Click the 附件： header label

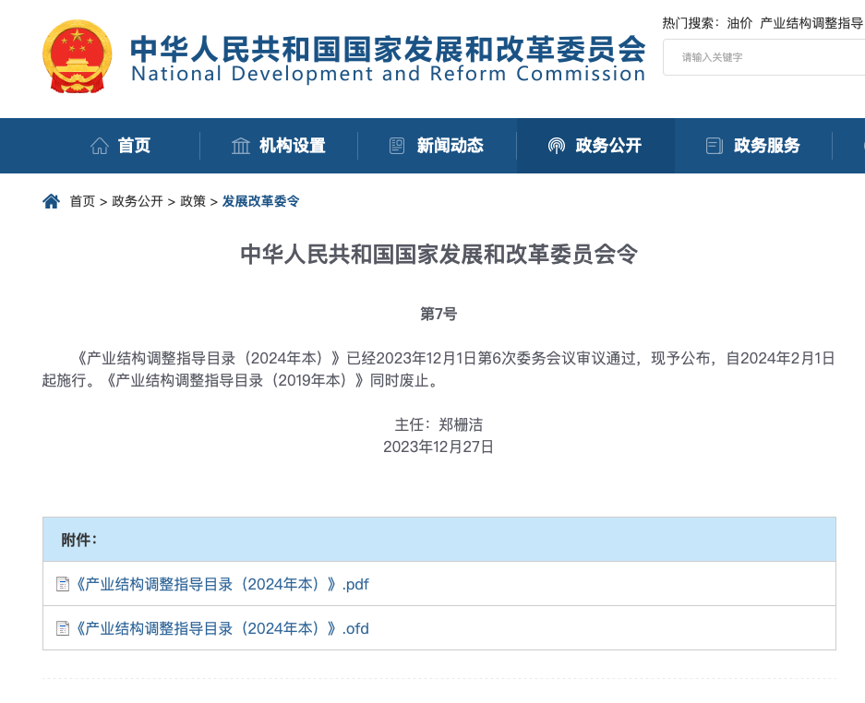[x=79, y=540]
